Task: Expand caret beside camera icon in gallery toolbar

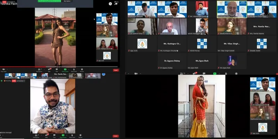Action: coord(140,73)
